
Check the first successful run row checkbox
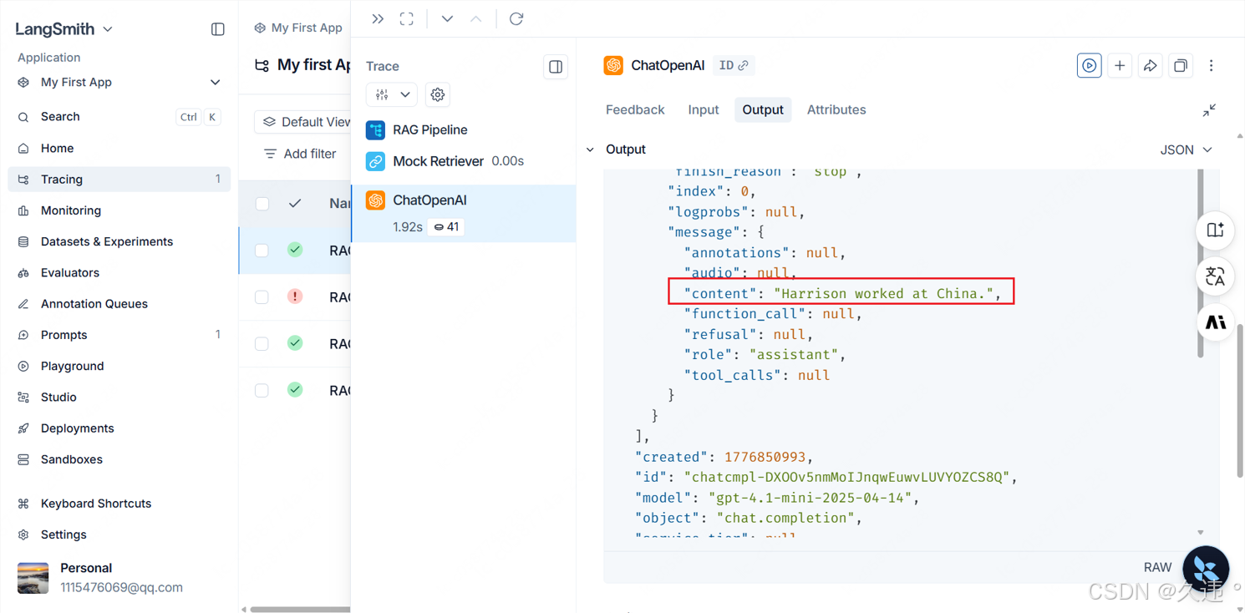[262, 250]
